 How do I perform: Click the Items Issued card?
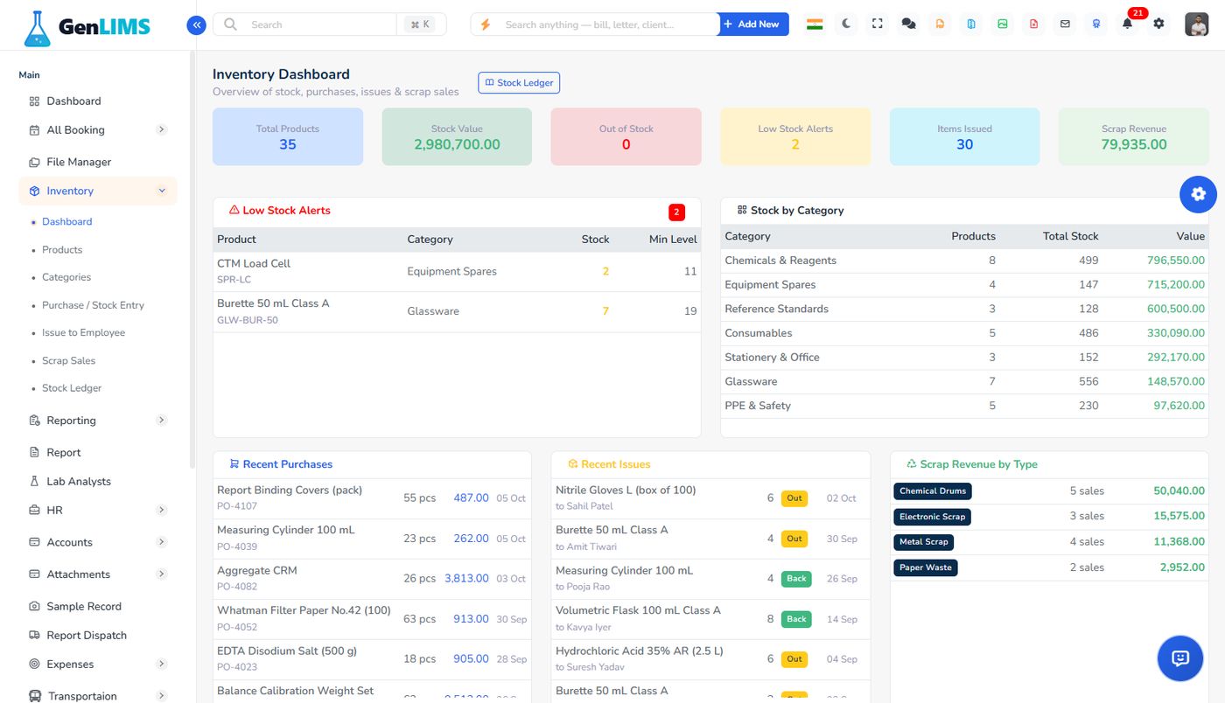coord(964,136)
